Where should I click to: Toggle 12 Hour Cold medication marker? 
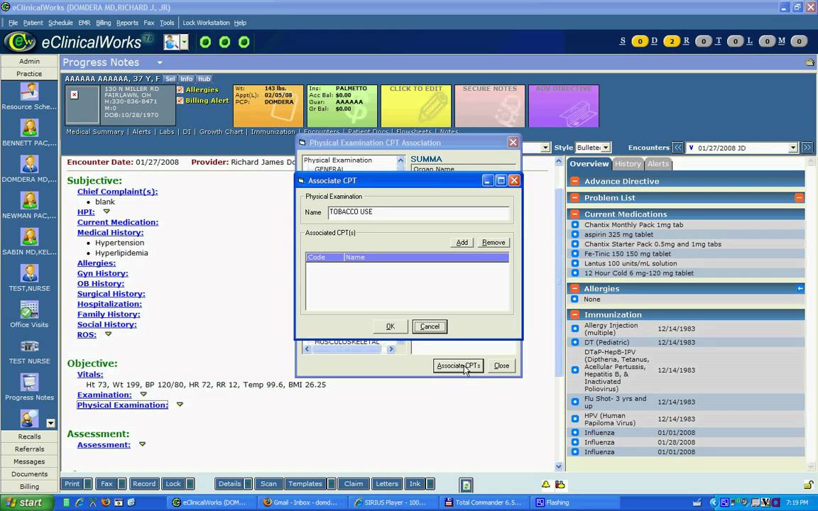(575, 273)
